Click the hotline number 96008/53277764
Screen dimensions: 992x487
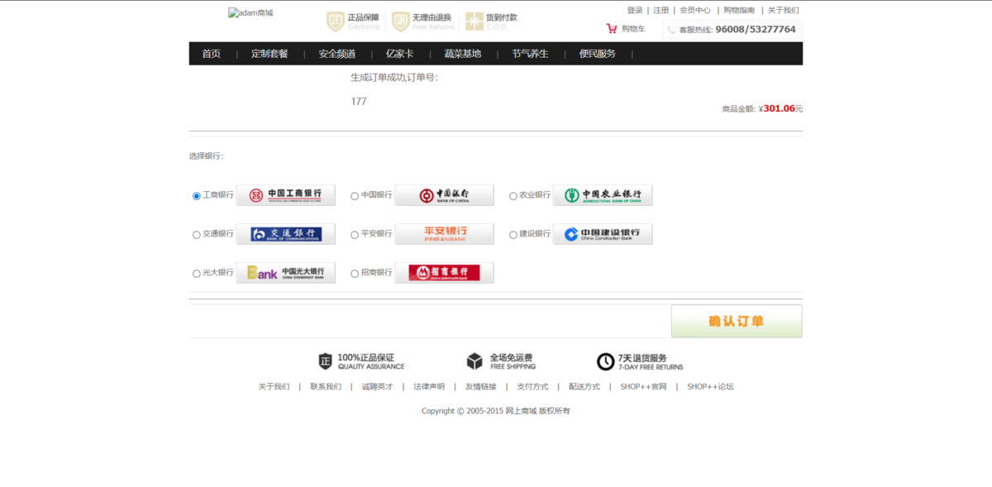[756, 30]
